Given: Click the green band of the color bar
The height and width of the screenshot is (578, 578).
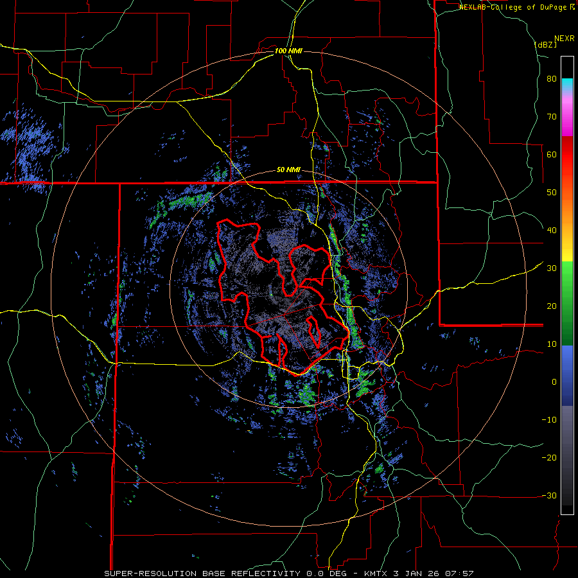Looking at the screenshot, I should tap(567, 303).
